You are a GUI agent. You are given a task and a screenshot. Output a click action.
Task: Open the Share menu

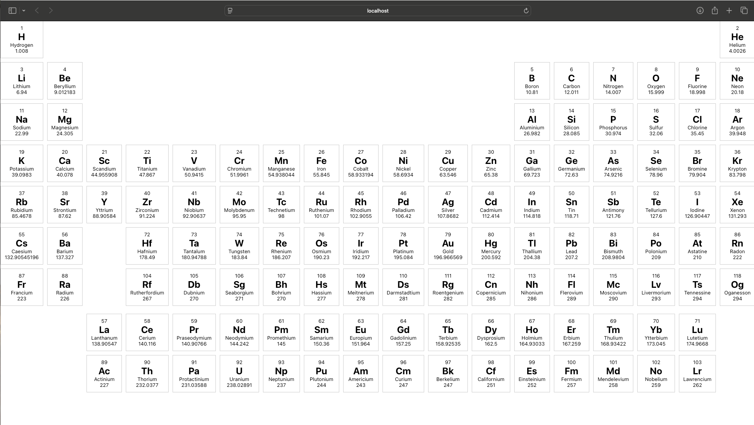click(x=715, y=11)
